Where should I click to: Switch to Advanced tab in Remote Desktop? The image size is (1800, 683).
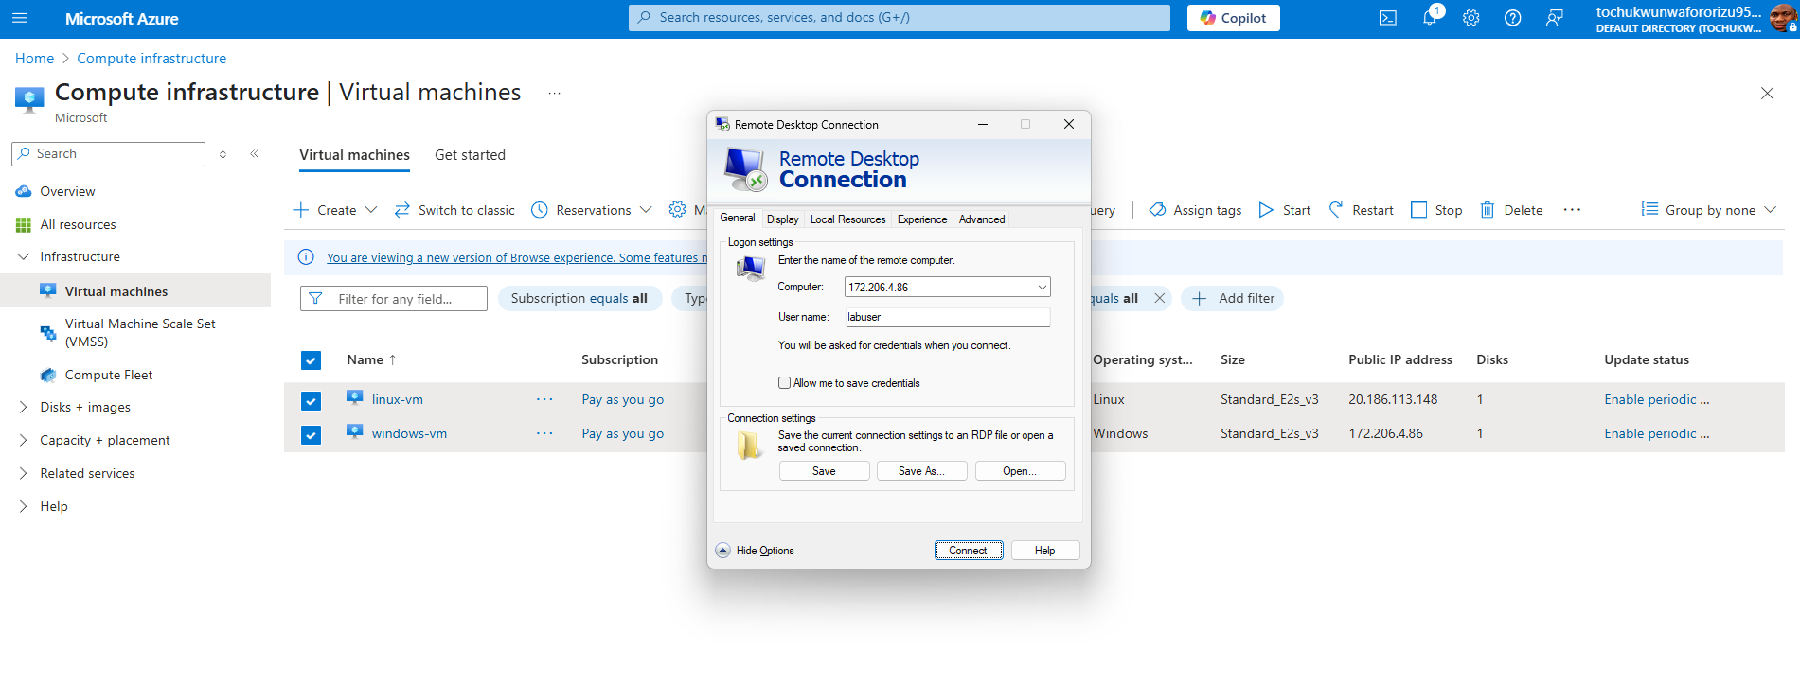(981, 219)
